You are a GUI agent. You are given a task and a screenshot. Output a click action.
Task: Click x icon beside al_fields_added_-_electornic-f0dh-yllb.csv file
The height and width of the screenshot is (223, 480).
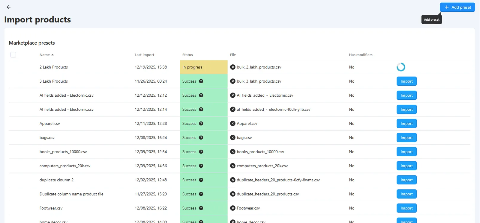point(233,109)
